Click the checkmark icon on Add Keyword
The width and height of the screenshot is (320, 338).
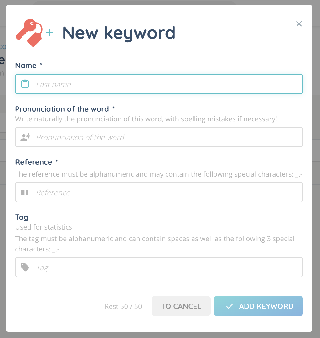tap(230, 306)
